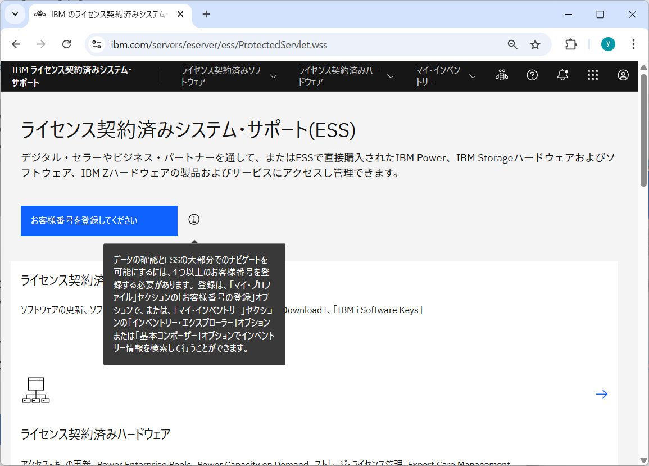649x466 pixels.
Task: Click the ライセンス契約済みシステム・サポート(ESS) page title
Action: [188, 130]
